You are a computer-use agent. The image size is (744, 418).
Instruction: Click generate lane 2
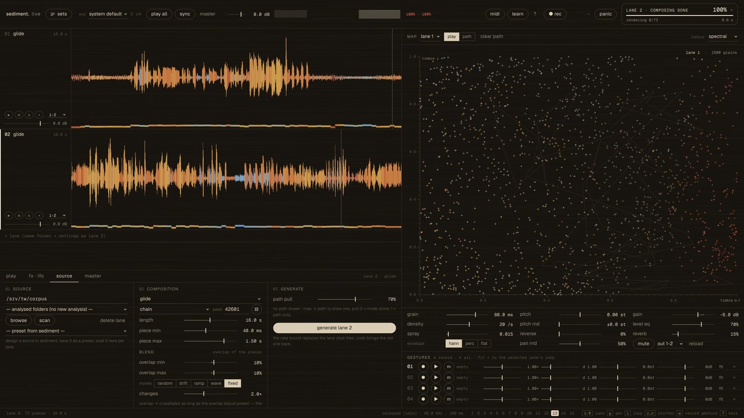point(335,328)
